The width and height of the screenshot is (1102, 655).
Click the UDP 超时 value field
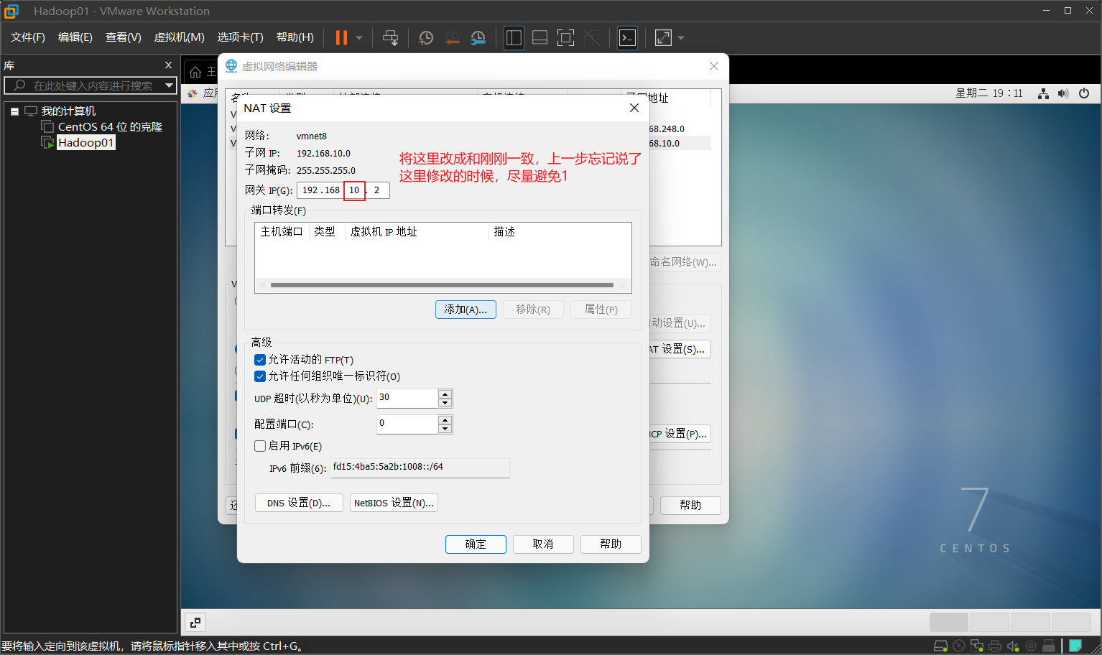click(407, 398)
